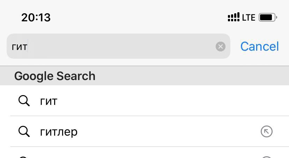Screen dimensions: 289x158
Task: Click magnifier icon beside 'гитлер' suggestion
Action: [x=24, y=131]
